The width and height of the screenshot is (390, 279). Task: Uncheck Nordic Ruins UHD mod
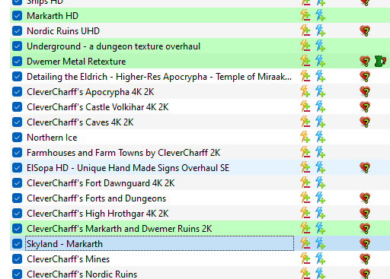[x=17, y=31]
